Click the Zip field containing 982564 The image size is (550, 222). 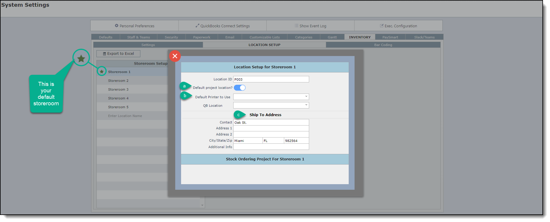pyautogui.click(x=296, y=140)
